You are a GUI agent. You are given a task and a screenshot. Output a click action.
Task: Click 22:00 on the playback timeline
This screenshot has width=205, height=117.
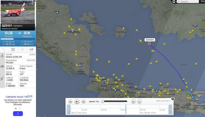[x=104, y=110]
